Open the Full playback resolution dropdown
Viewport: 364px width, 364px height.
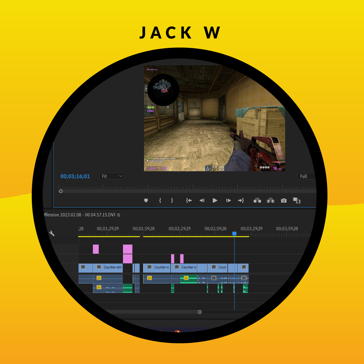point(304,176)
